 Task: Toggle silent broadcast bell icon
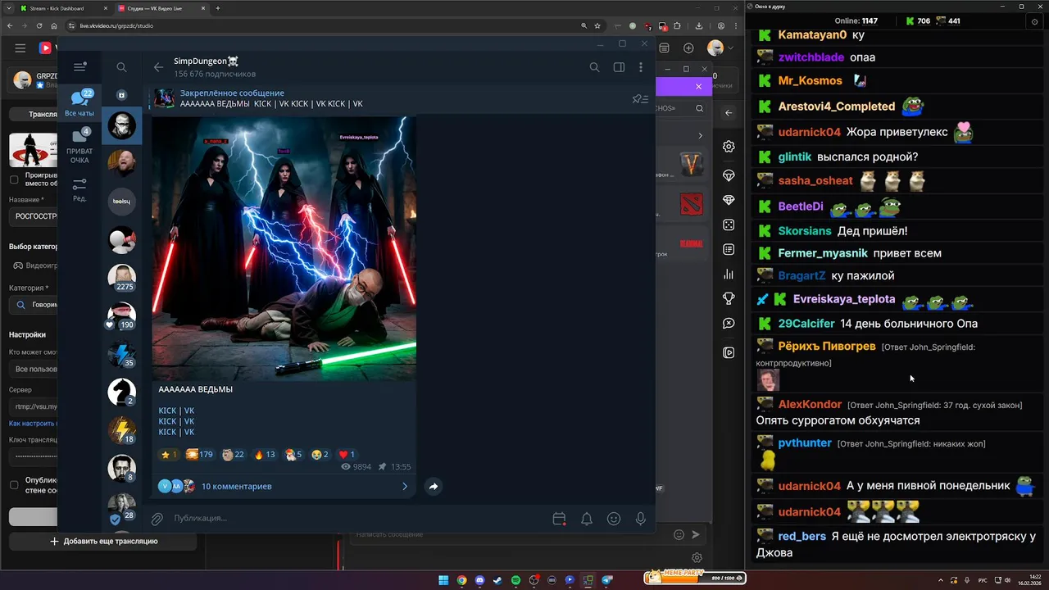[587, 519]
